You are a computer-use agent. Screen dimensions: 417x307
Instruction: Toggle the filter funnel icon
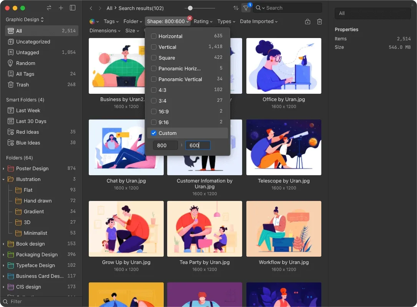coord(246,8)
